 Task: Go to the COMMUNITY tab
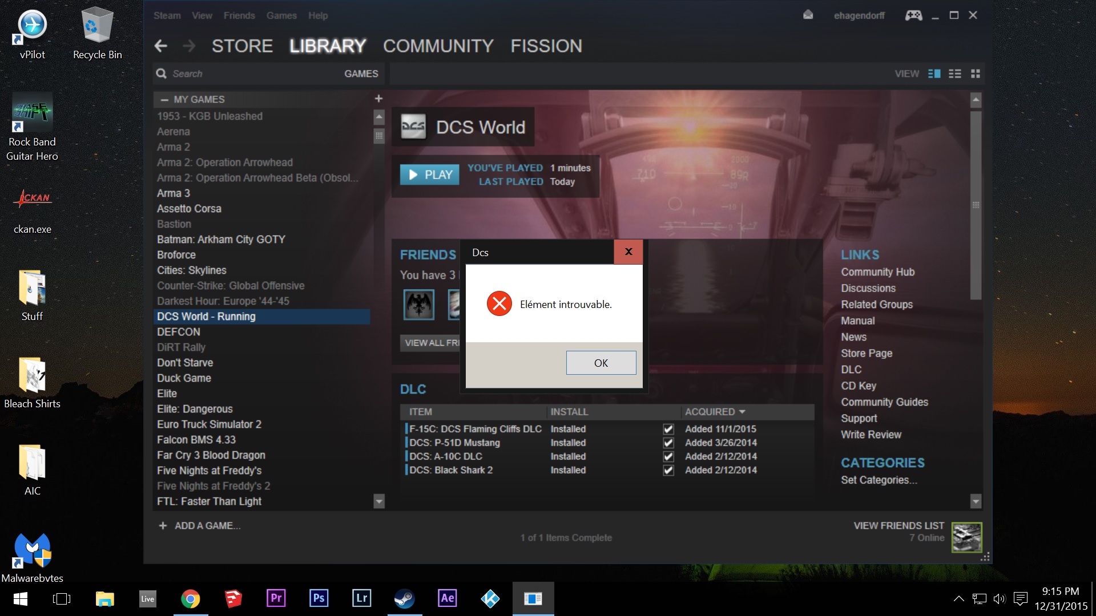438,46
